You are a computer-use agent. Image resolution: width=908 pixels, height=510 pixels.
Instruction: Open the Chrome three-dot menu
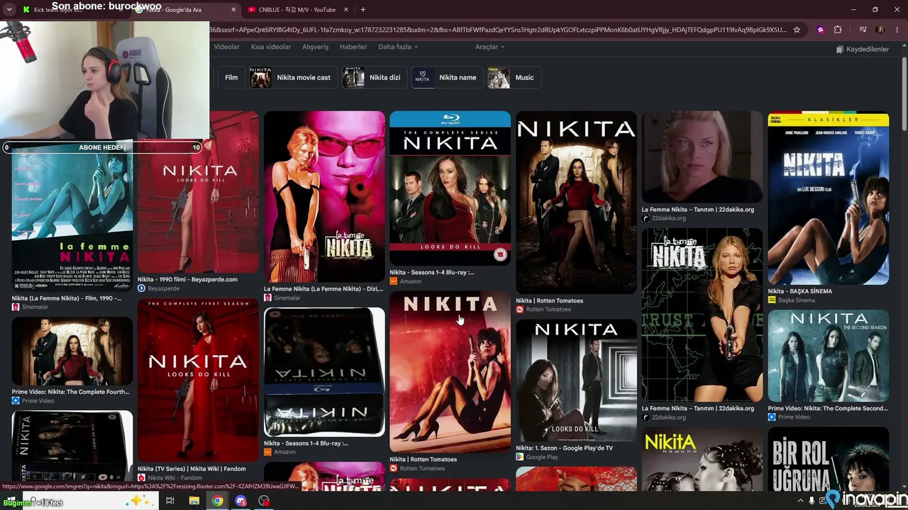click(x=897, y=30)
